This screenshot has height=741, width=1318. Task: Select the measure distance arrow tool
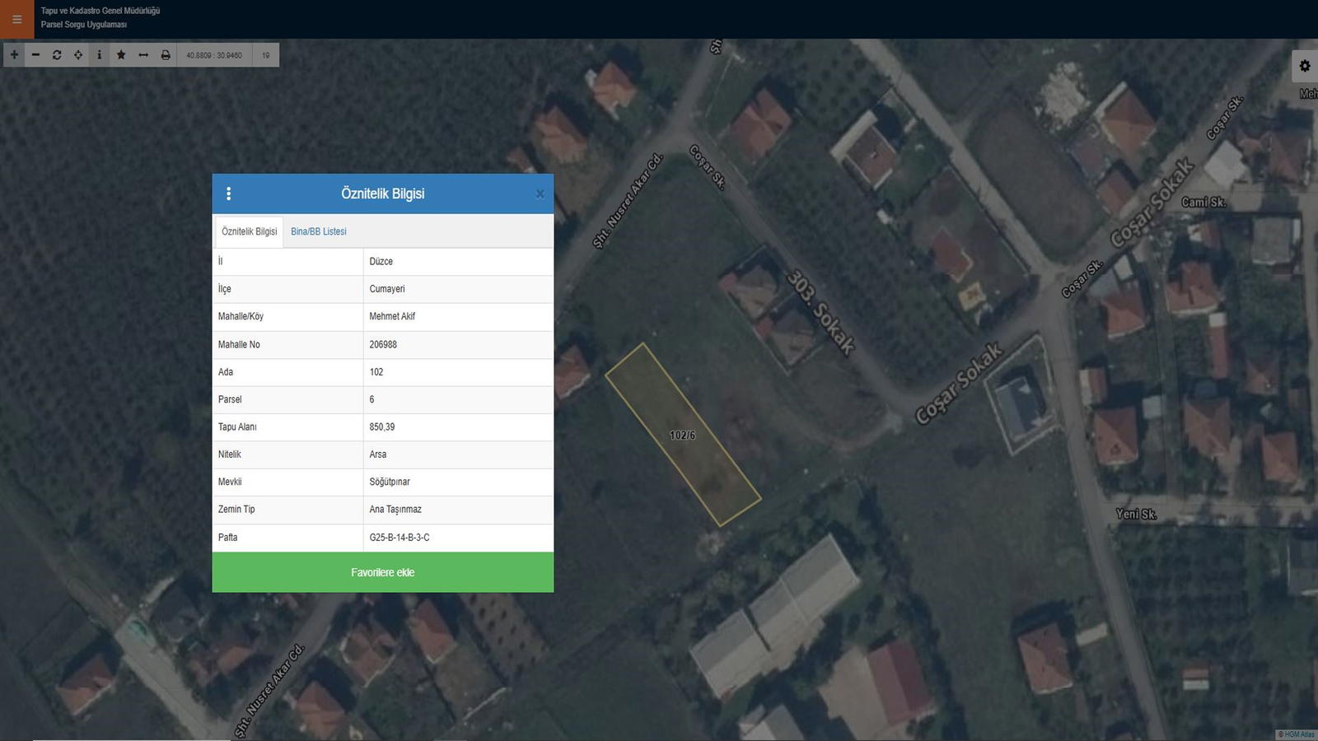(x=143, y=55)
